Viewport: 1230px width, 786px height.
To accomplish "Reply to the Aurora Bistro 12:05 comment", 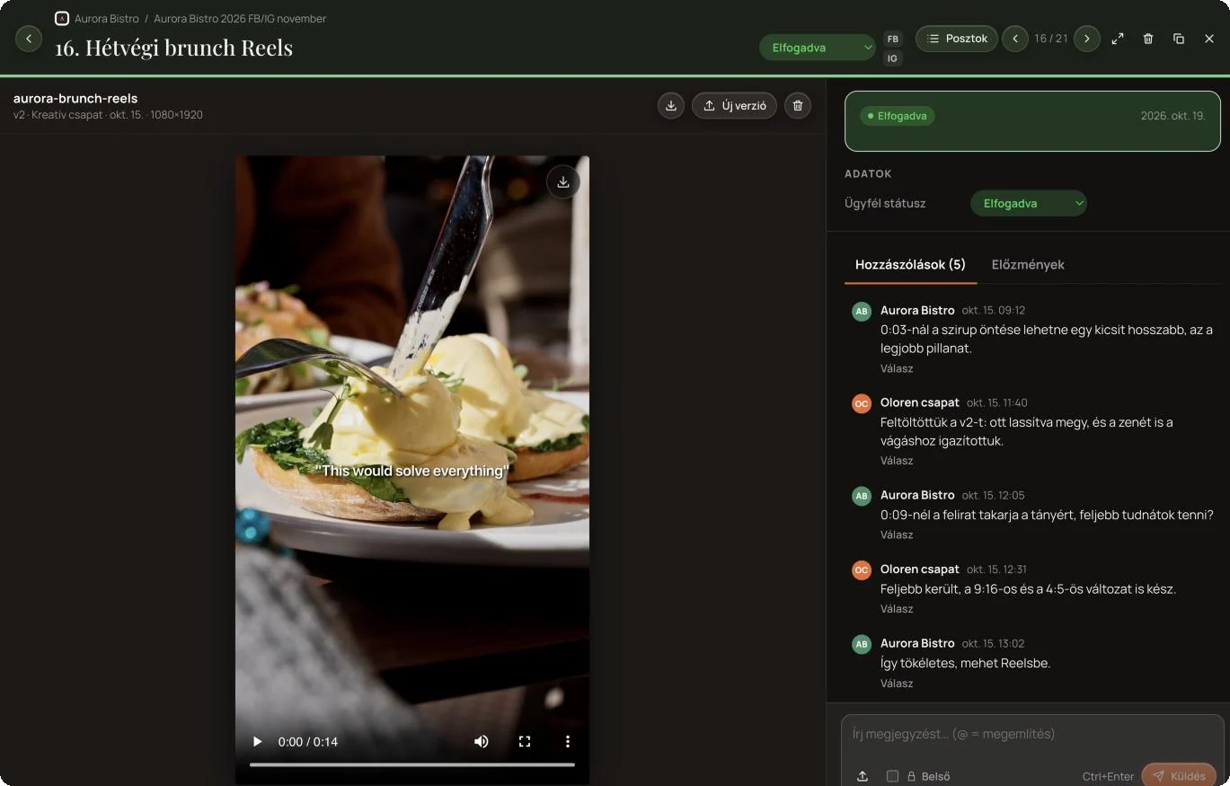I will click(897, 534).
